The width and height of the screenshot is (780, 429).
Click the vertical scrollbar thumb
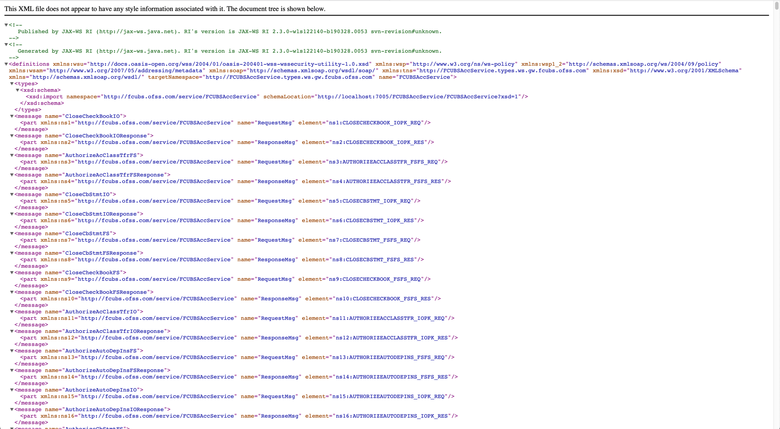777,6
